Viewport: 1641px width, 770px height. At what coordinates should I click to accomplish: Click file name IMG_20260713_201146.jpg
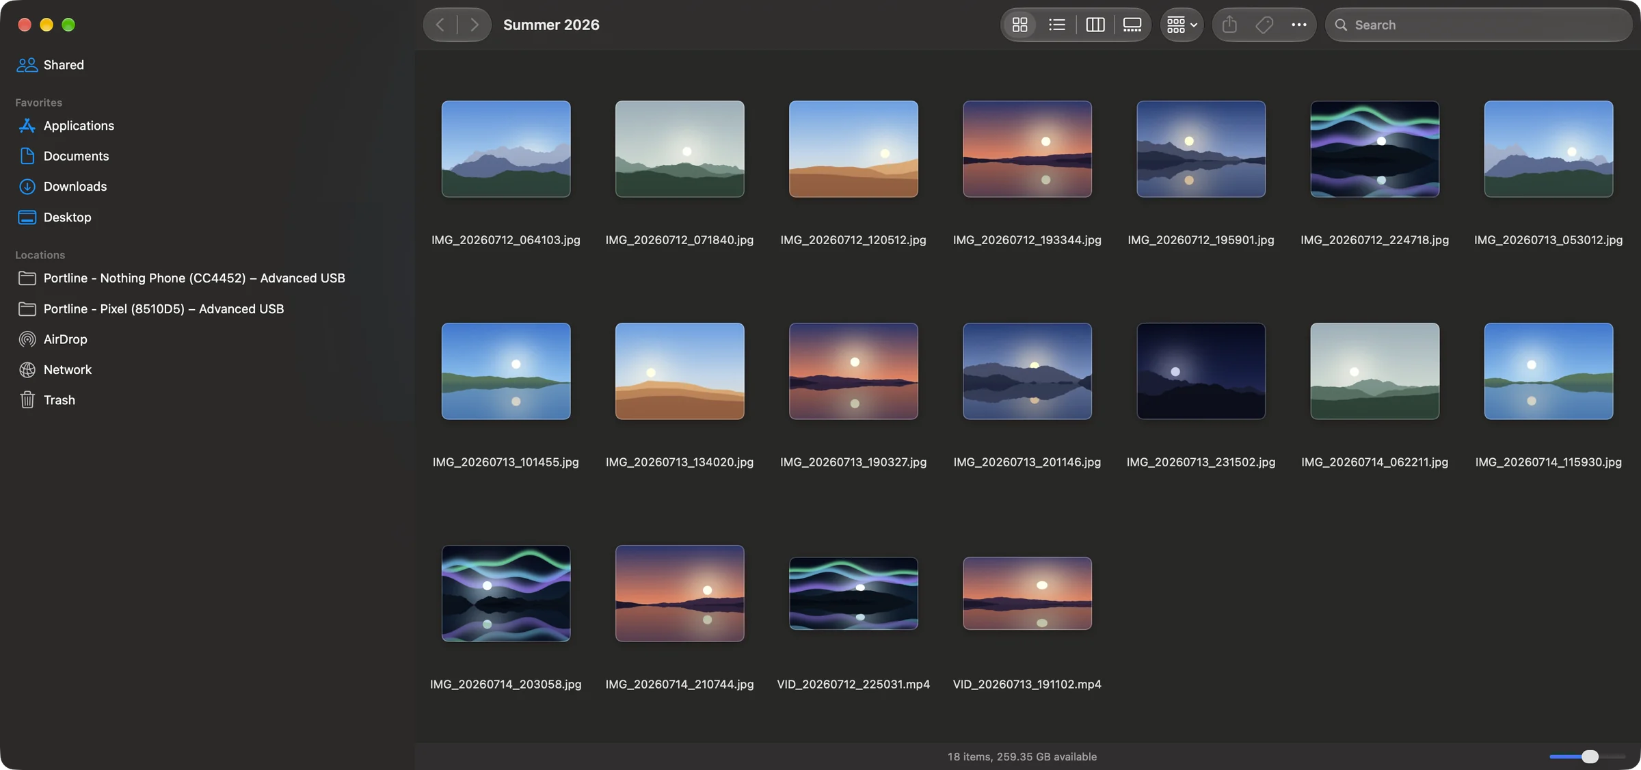click(1027, 462)
